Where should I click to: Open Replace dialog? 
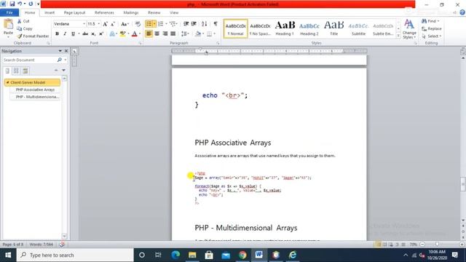coord(432,29)
